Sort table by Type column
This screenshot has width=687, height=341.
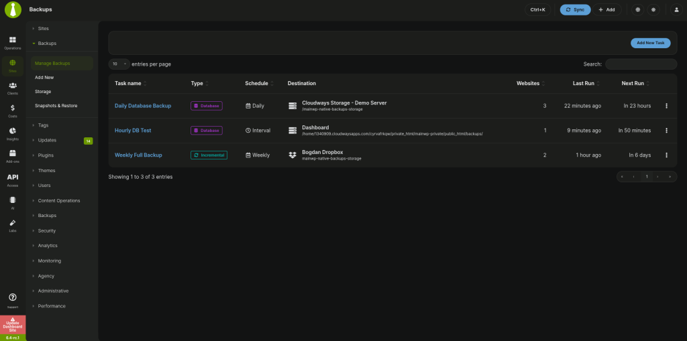click(x=200, y=83)
